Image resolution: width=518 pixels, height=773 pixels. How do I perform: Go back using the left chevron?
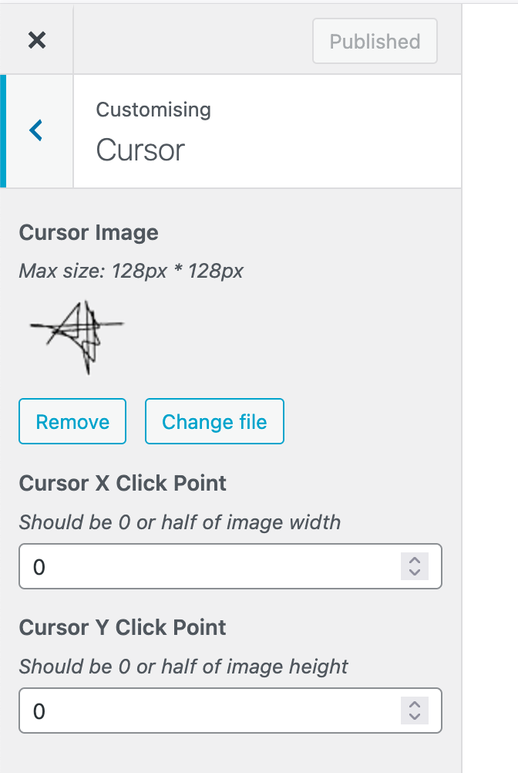coord(36,131)
